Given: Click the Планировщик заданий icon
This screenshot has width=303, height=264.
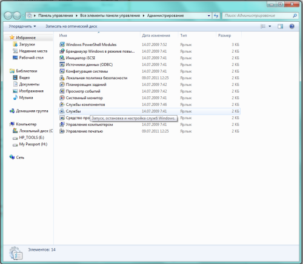Looking at the screenshot, I should pos(62,85).
